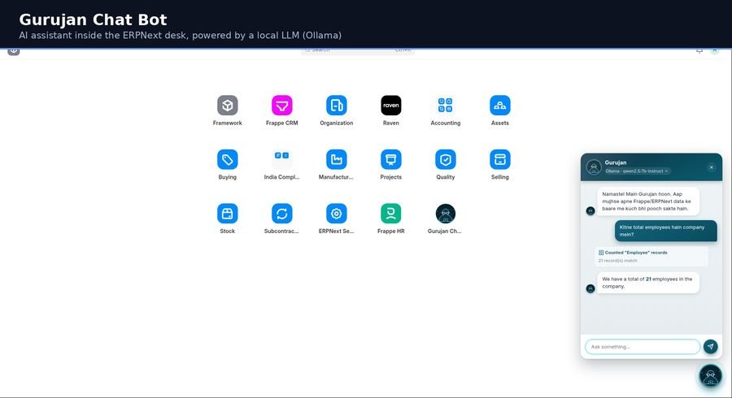Open the Frappe HR app
Viewport: 732px width, 398px height.
(x=390, y=214)
